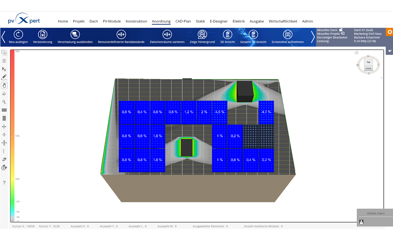Open the orange settings gear
This screenshot has width=393, height=245.
(x=389, y=32)
